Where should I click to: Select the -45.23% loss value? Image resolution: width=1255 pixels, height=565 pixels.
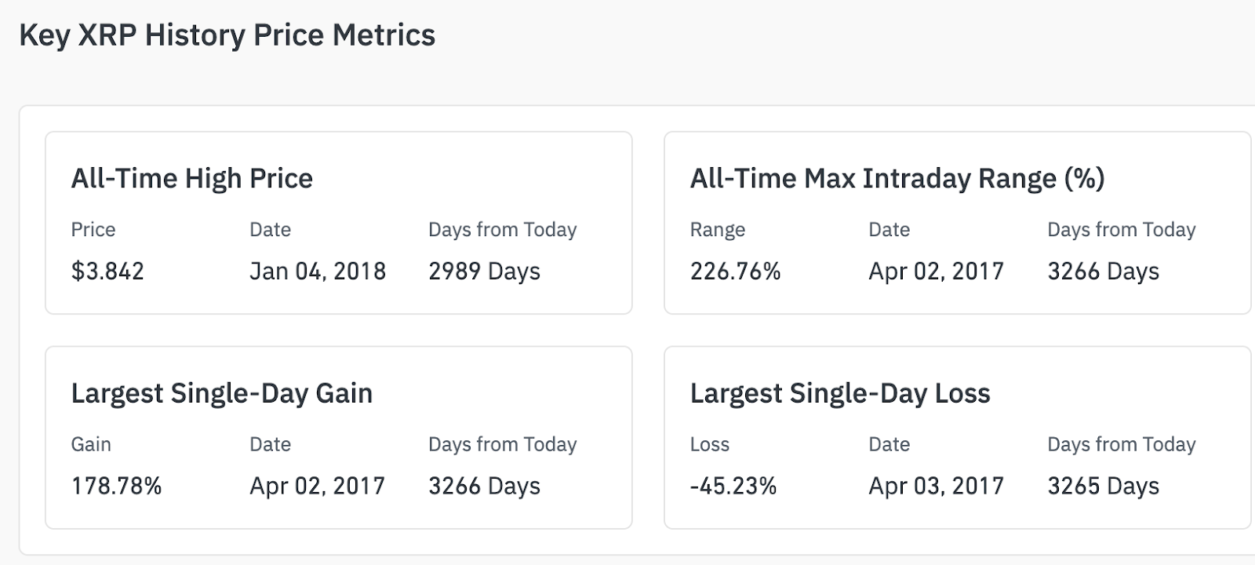(733, 487)
